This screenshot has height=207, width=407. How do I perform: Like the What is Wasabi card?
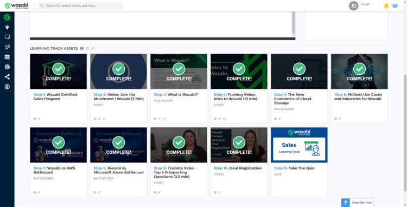point(155,119)
